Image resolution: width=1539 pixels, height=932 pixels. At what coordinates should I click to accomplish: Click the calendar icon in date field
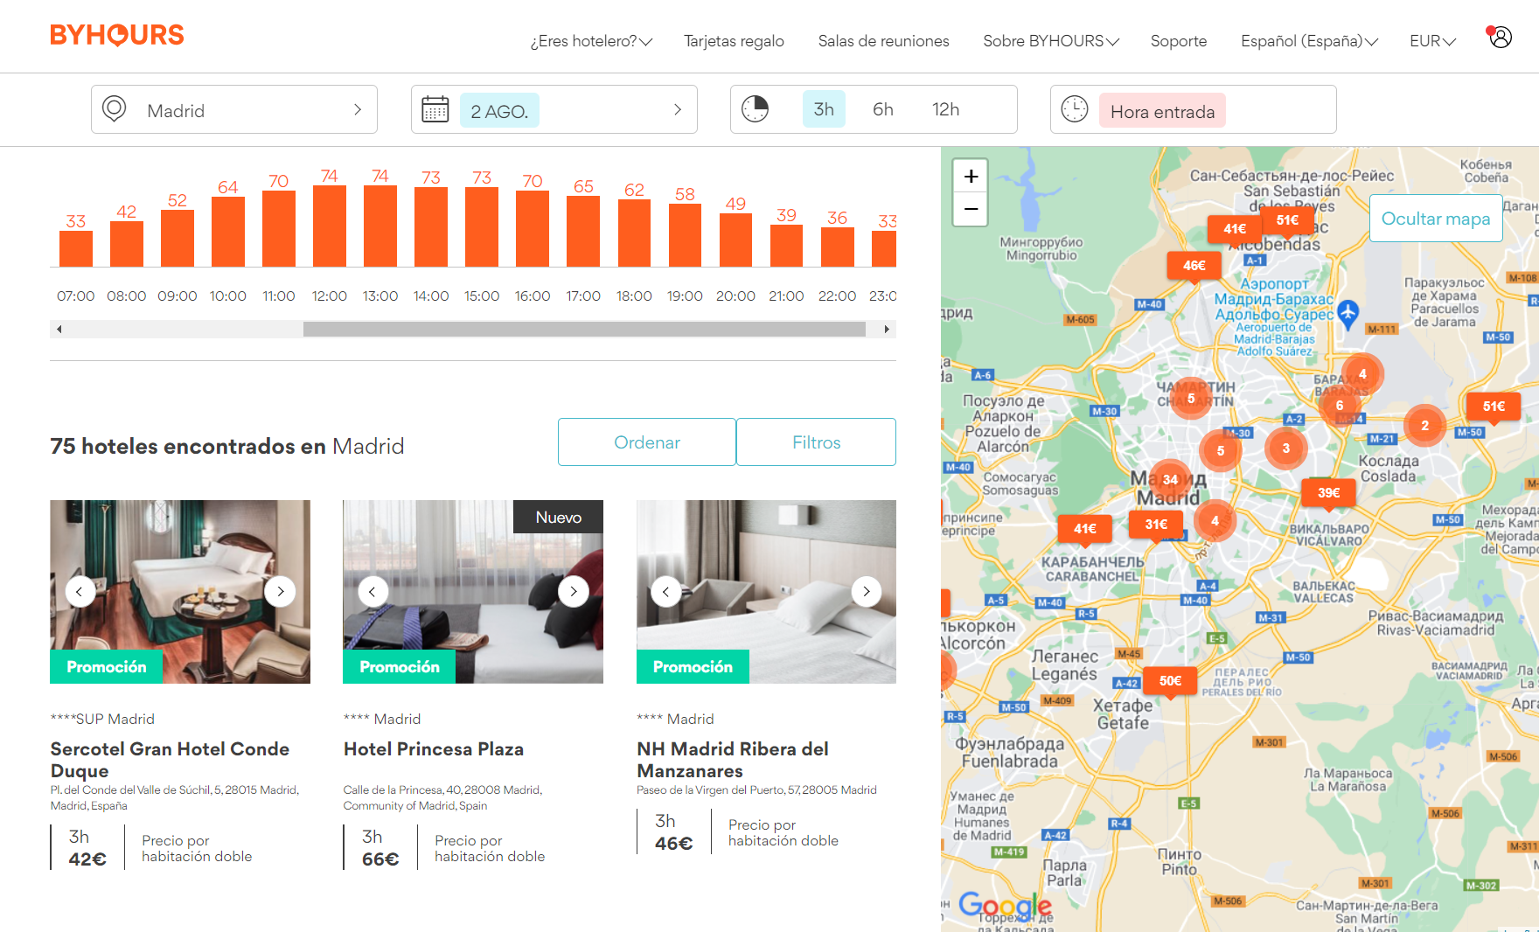pos(435,109)
